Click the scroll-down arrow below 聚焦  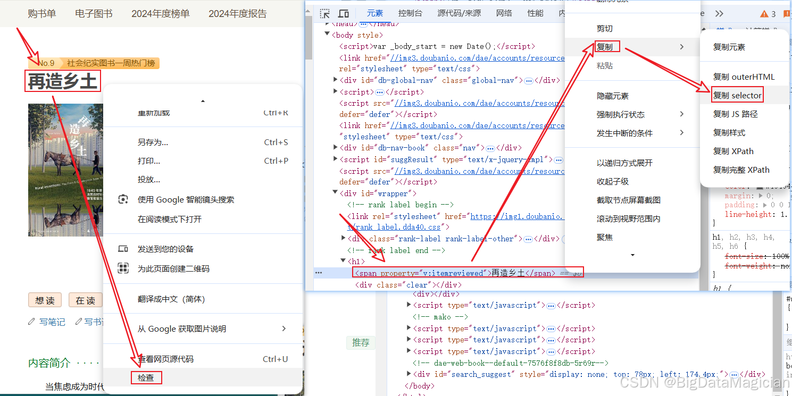pos(632,255)
